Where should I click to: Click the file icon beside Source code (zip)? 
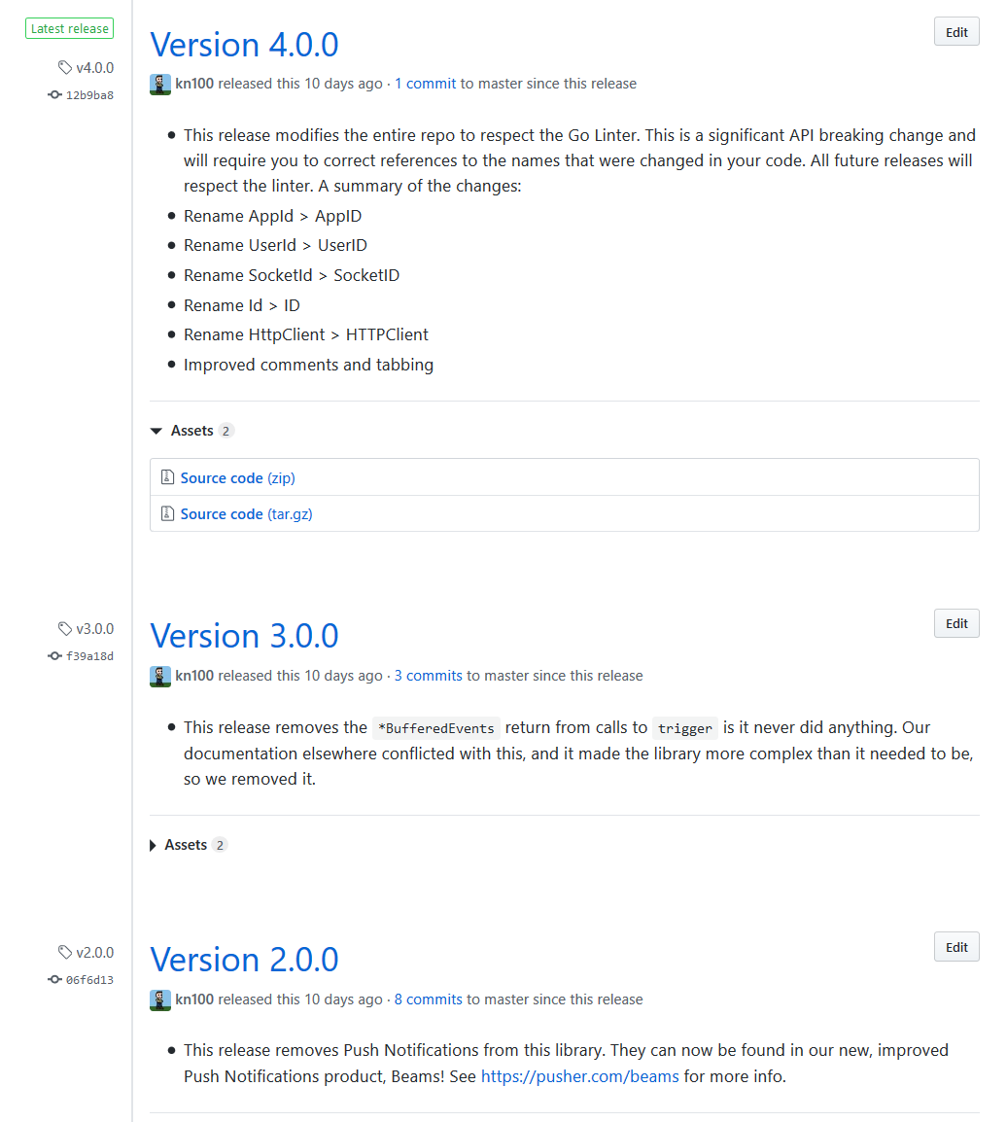[x=167, y=476]
